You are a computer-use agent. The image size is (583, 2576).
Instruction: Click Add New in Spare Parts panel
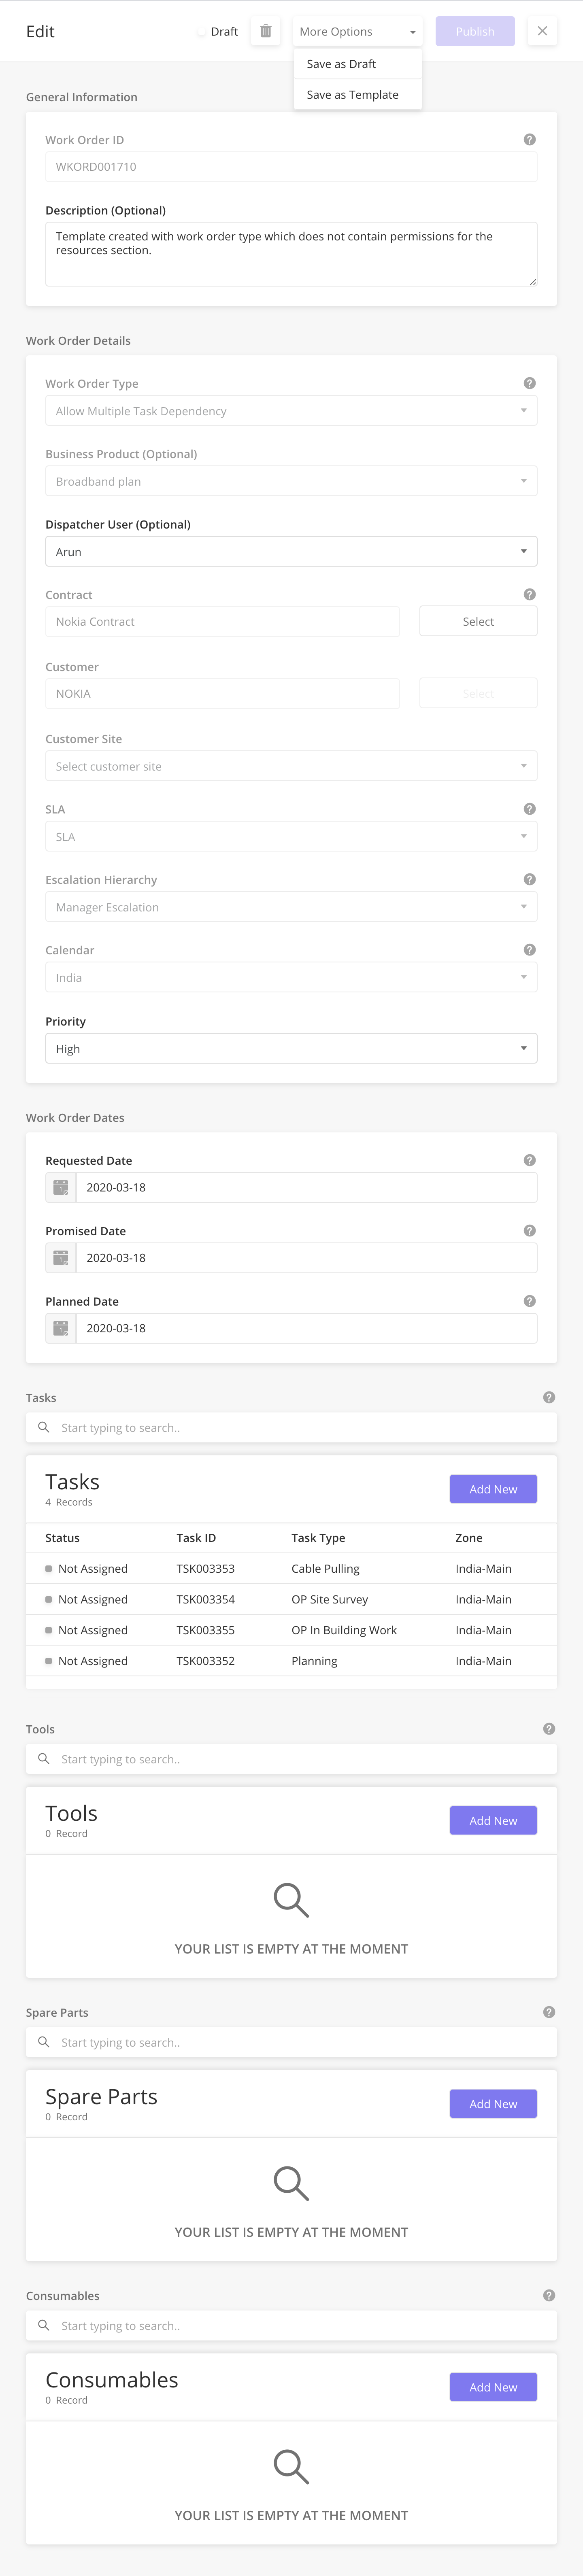[x=493, y=2104]
